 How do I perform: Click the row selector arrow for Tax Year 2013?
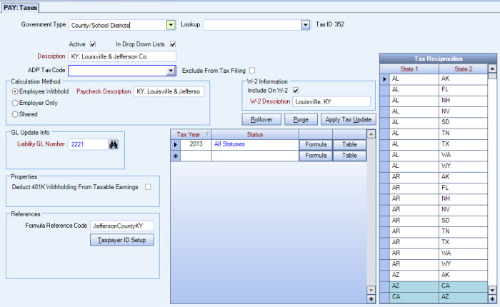click(x=176, y=144)
